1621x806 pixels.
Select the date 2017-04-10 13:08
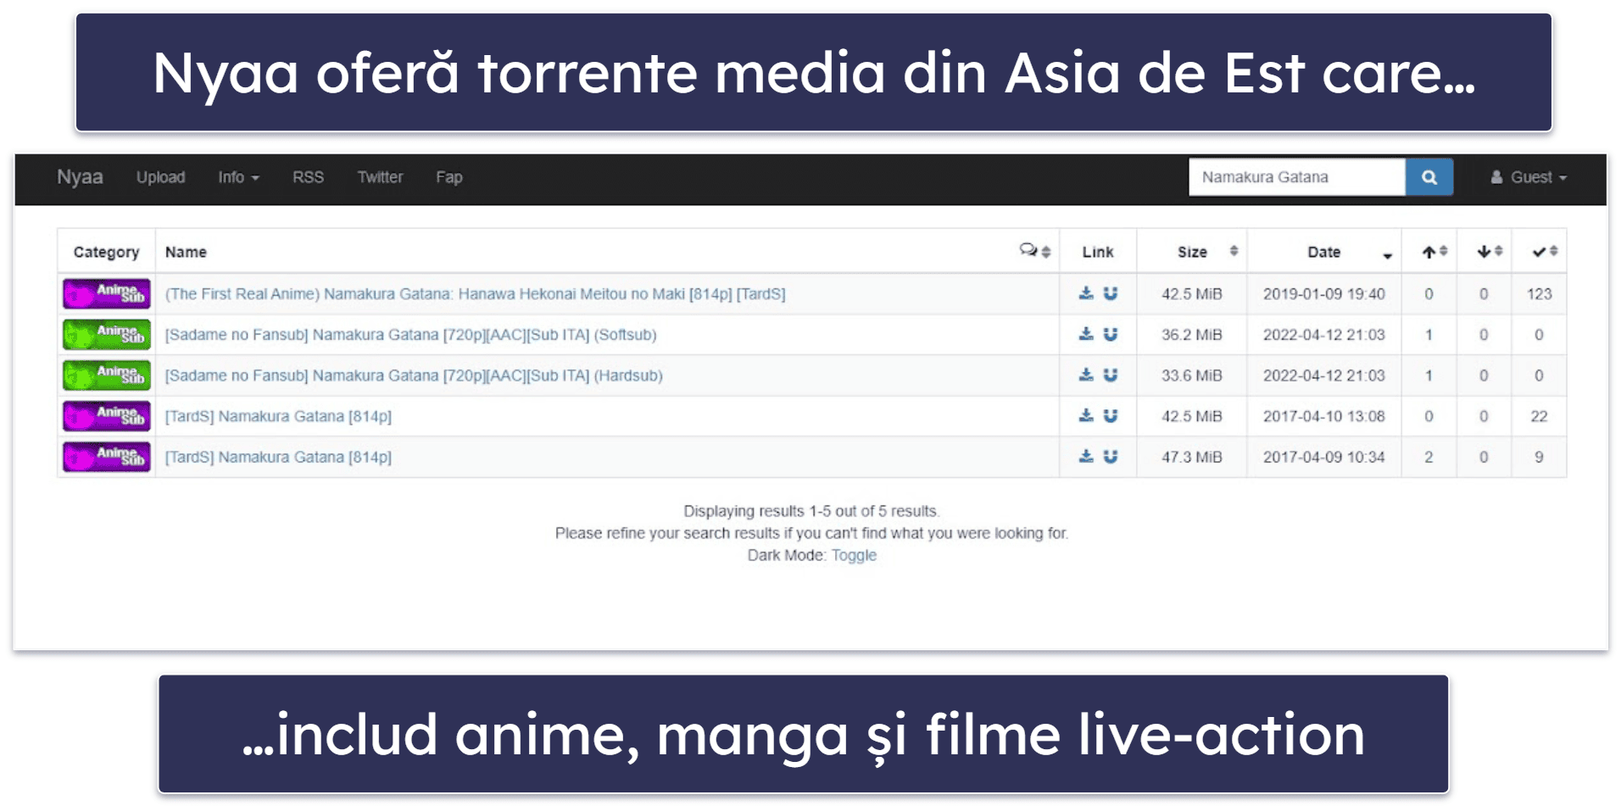click(1324, 416)
